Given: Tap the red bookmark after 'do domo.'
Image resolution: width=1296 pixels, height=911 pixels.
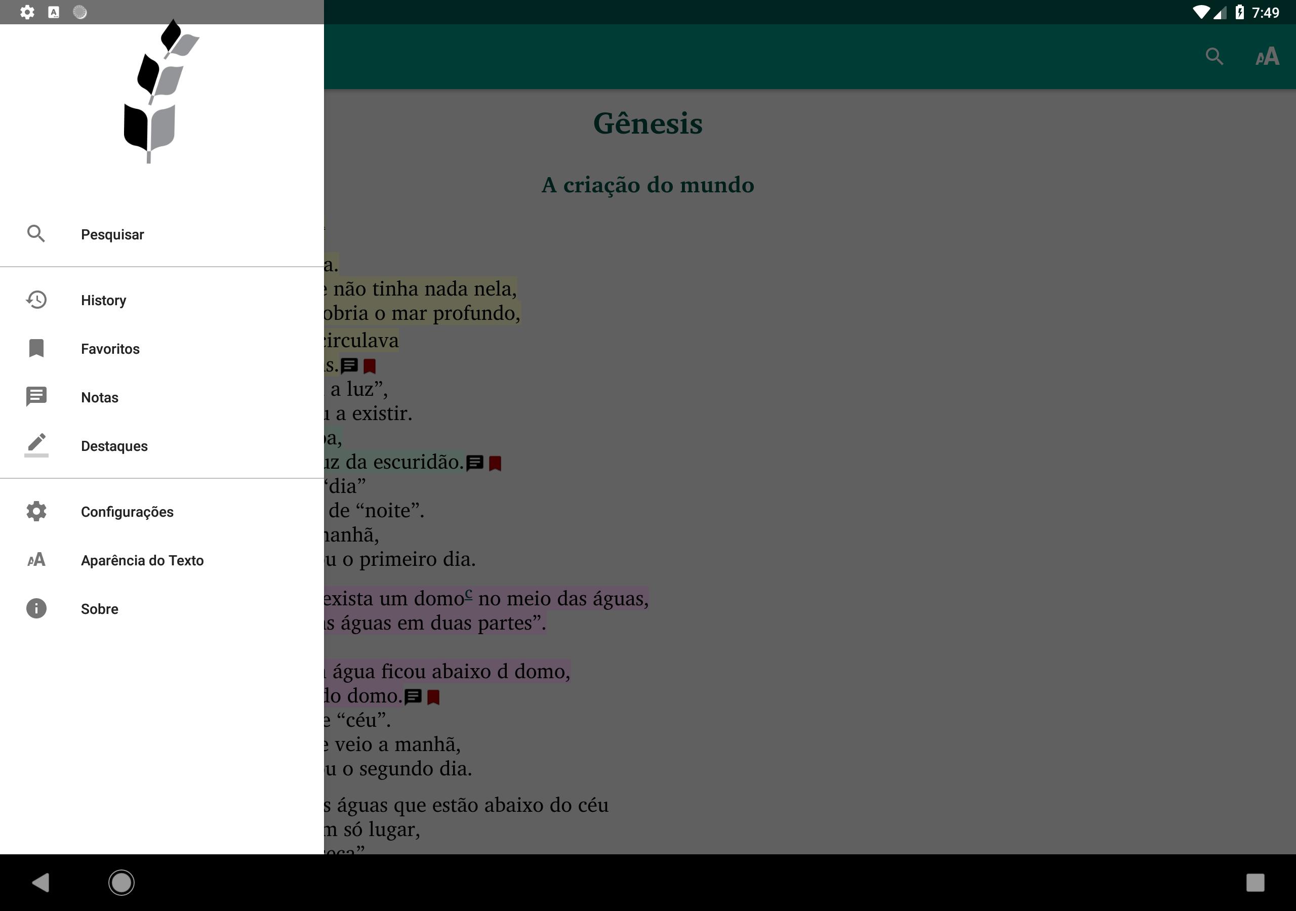Looking at the screenshot, I should [x=433, y=697].
